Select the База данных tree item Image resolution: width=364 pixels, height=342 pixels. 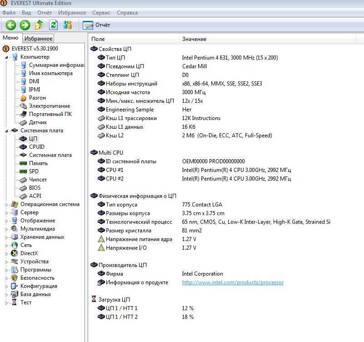click(35, 294)
